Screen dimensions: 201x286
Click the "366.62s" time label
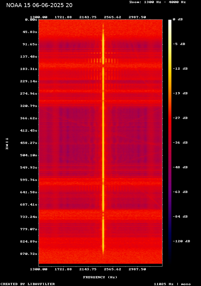coord(29,118)
